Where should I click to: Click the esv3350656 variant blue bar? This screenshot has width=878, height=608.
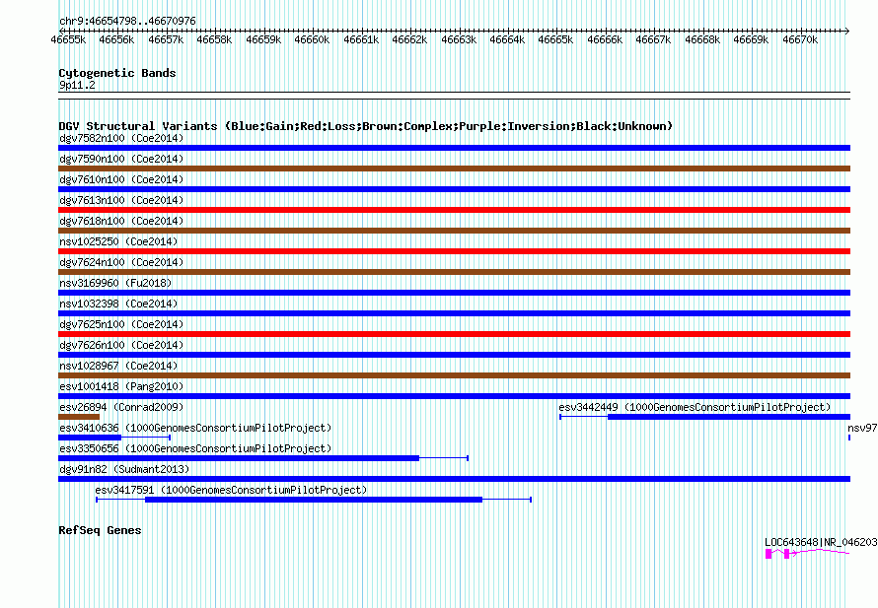click(239, 458)
